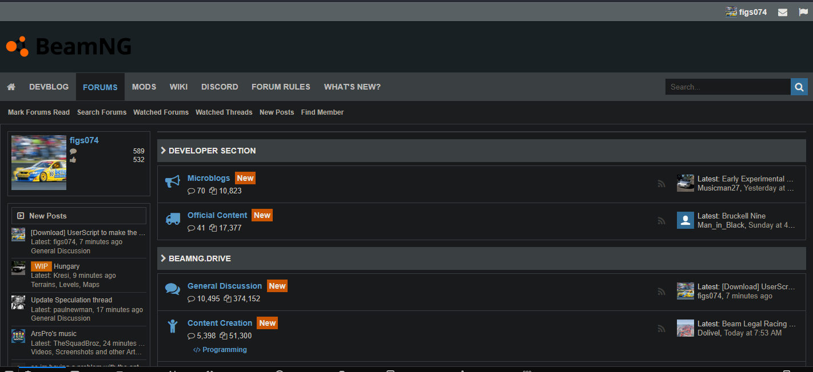Click small figs074 avatar in top bar
Viewport: 813px width, 372px height.
[x=731, y=11]
